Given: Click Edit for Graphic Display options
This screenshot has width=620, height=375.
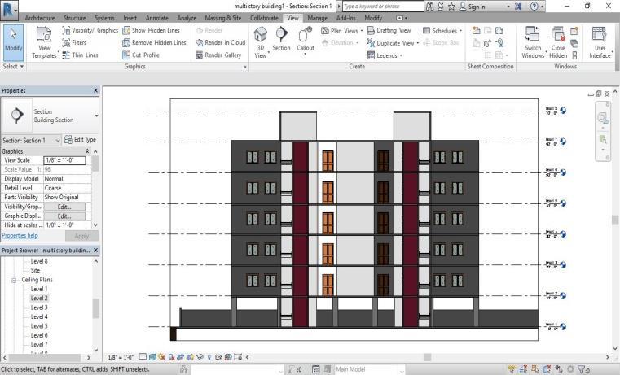Looking at the screenshot, I should click(64, 216).
